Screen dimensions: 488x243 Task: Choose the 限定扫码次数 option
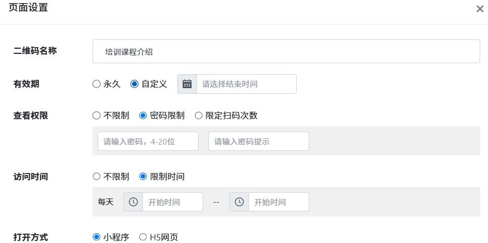199,116
